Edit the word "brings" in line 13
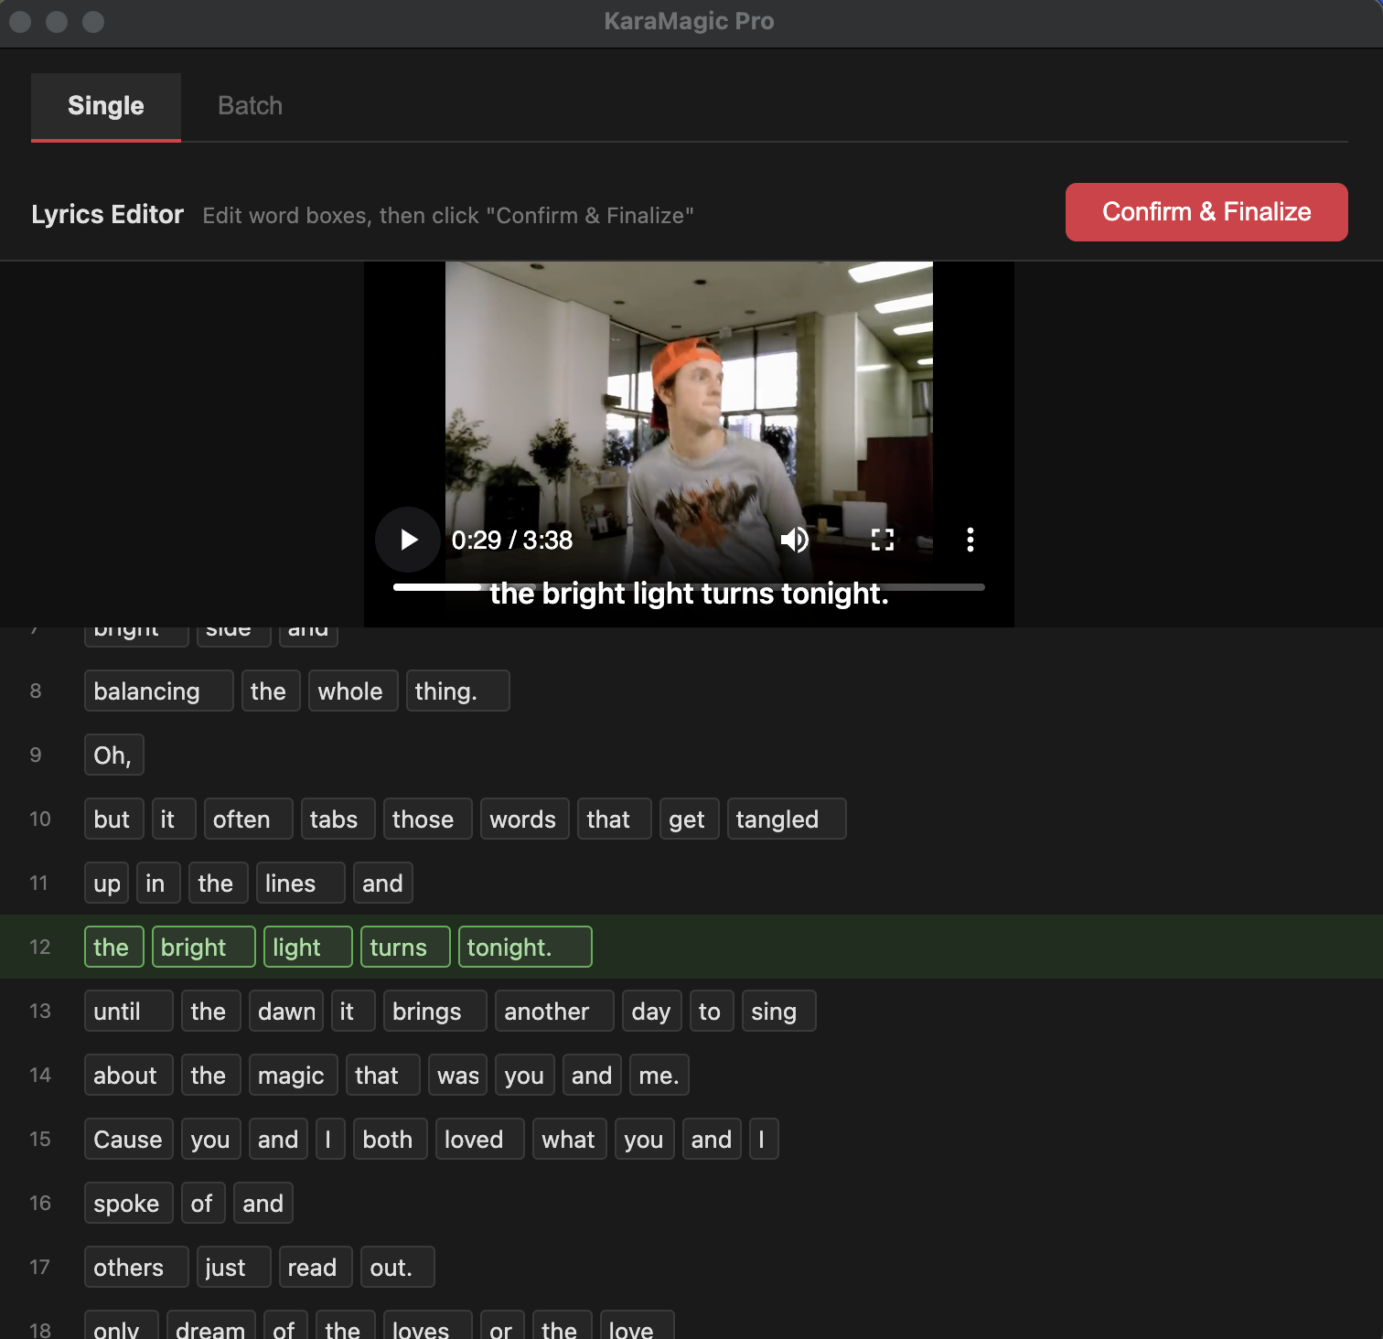Image resolution: width=1383 pixels, height=1339 pixels. (435, 1011)
